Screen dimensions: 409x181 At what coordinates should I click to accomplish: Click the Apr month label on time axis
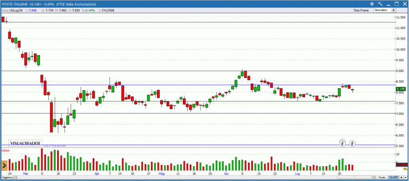97,173
